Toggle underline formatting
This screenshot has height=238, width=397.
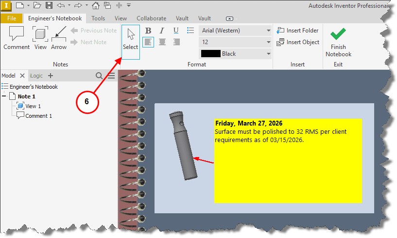tap(176, 31)
